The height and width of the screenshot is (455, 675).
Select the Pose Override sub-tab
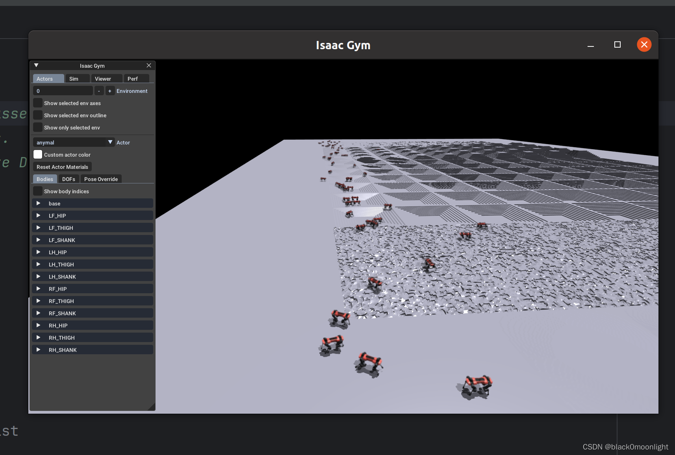tap(101, 179)
